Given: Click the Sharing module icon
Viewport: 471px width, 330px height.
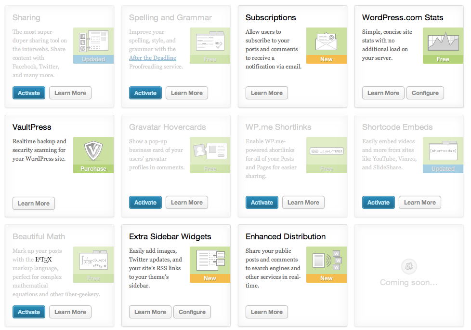Looking at the screenshot, I should [93, 41].
